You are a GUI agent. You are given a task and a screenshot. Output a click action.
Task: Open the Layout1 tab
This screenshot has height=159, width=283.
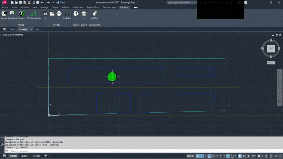pyautogui.click(x=24, y=156)
